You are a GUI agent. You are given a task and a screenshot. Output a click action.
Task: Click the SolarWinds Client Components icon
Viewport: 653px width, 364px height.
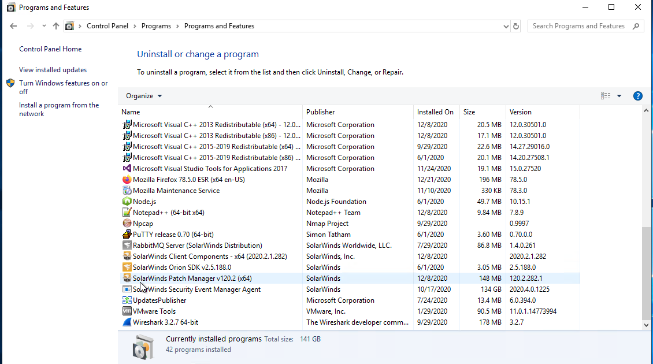(x=127, y=257)
